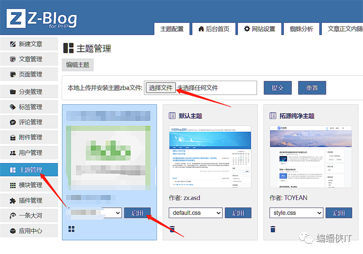
Task: Delete 默认主题 with trash icon
Action: pos(172,229)
